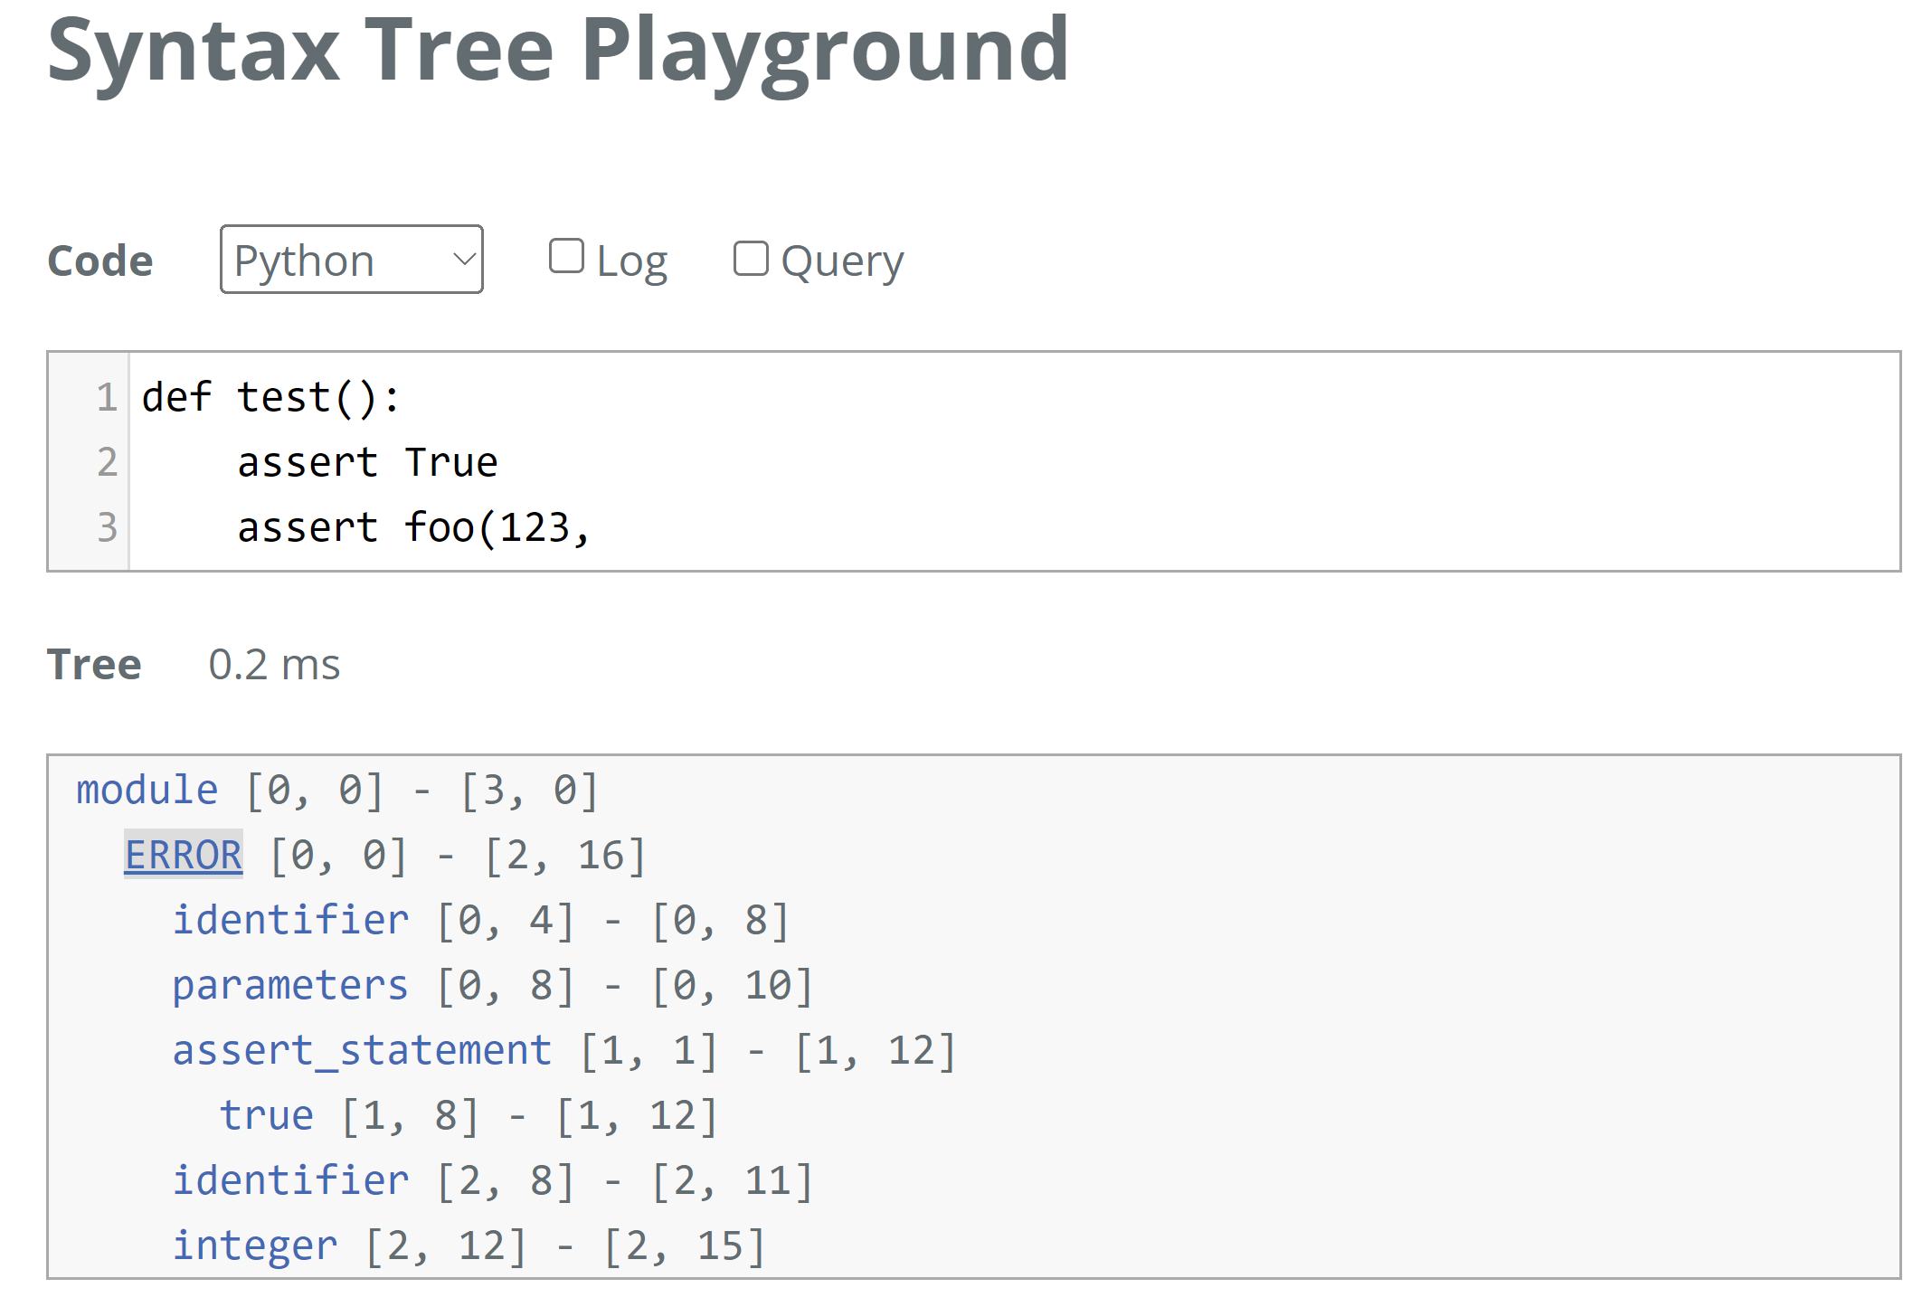Click the Query label text

[841, 262]
